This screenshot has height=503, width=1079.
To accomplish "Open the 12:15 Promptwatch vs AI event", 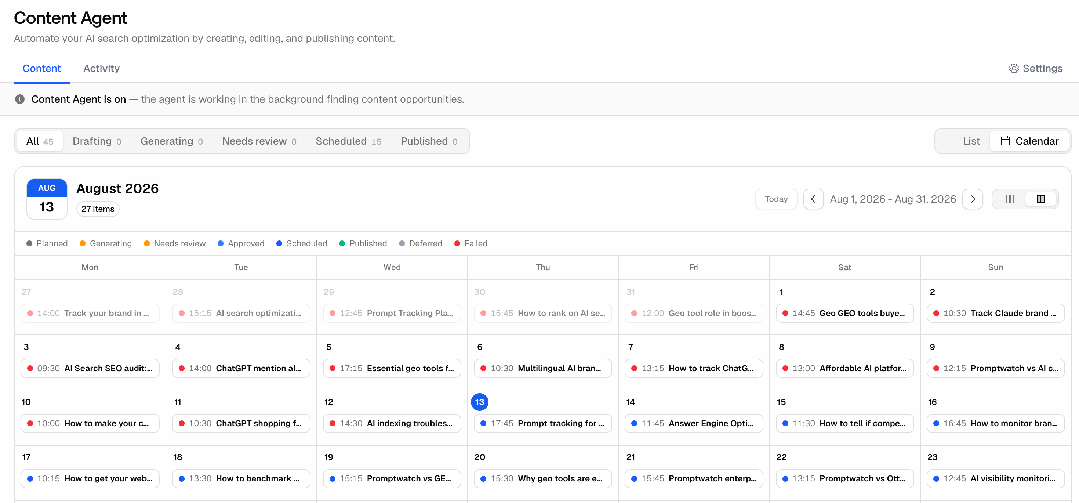I will point(996,368).
